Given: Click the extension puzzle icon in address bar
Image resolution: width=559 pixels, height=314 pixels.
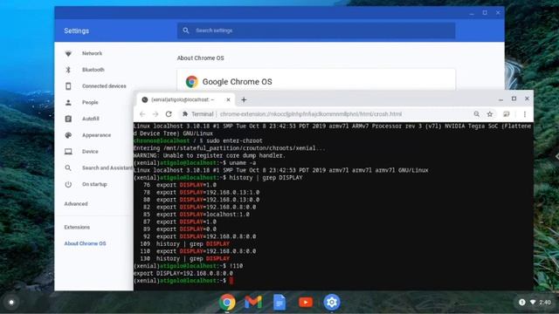Looking at the screenshot, I should point(185,114).
